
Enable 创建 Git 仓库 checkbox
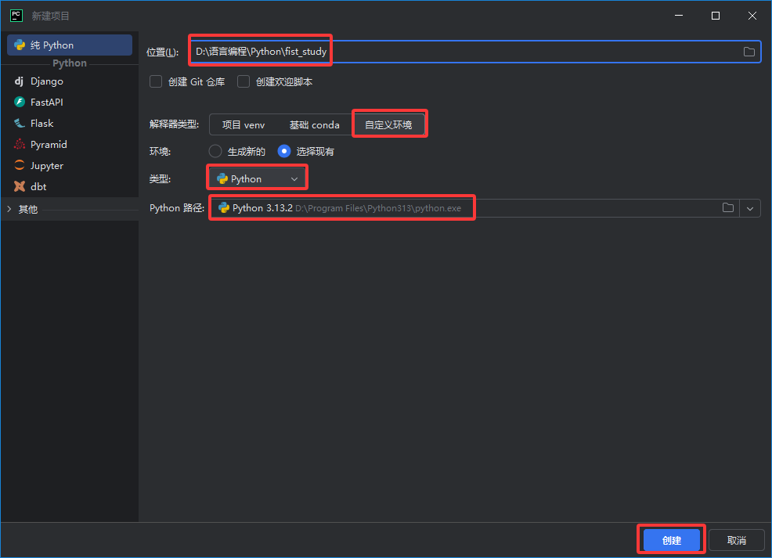coord(156,81)
